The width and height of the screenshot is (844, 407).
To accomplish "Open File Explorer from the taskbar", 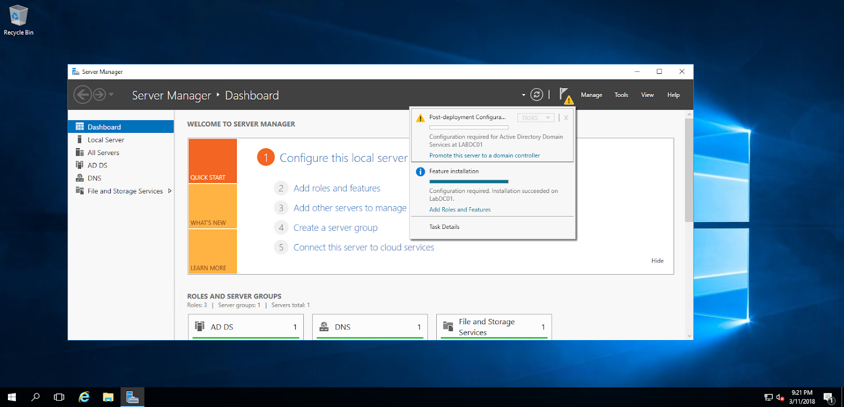I will click(x=108, y=397).
